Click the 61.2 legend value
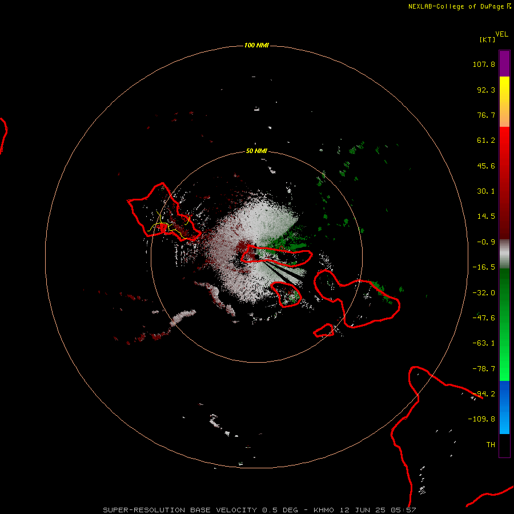Image resolution: width=514 pixels, height=514 pixels. (x=486, y=140)
